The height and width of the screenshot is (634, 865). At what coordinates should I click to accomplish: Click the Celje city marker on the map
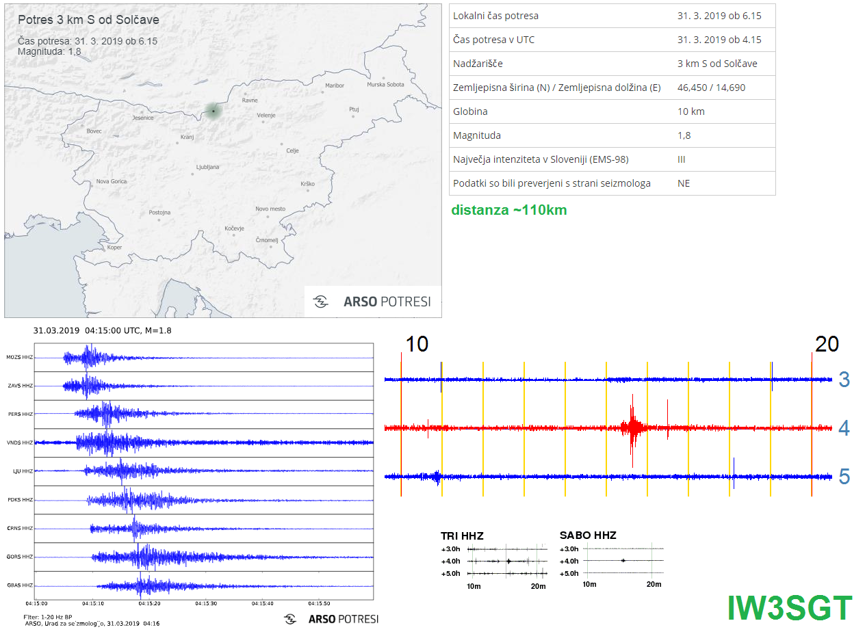(x=282, y=144)
